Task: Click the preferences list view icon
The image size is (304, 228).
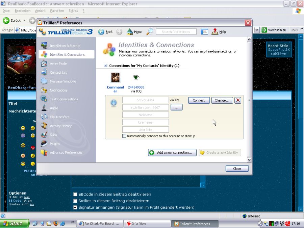Action: pos(204,32)
